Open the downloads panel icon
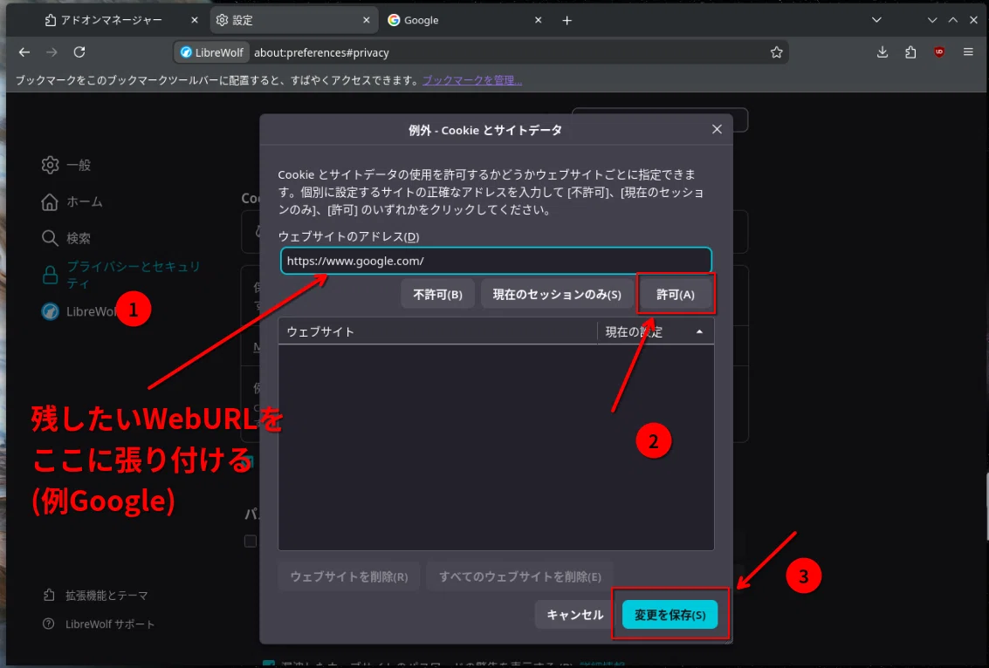 tap(883, 52)
